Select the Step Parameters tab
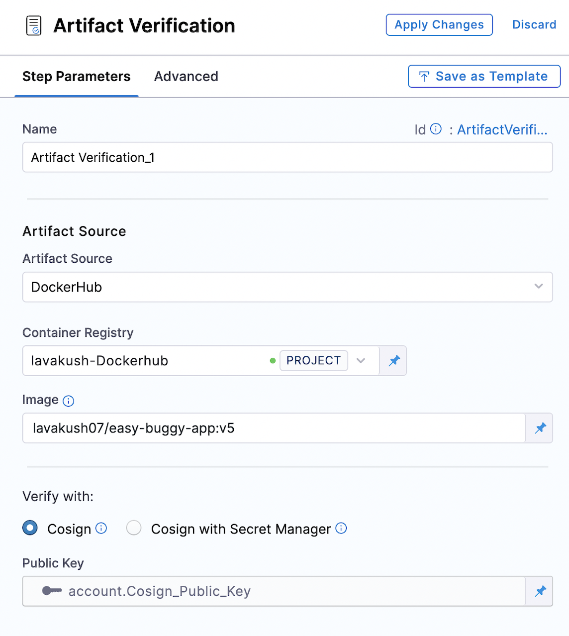Image resolution: width=569 pixels, height=636 pixels. click(77, 76)
